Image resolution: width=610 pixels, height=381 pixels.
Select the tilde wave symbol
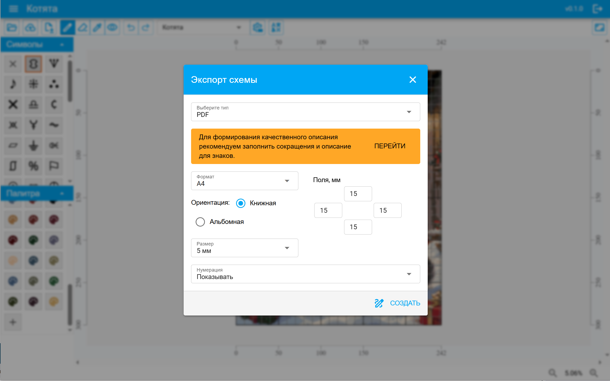click(x=54, y=125)
